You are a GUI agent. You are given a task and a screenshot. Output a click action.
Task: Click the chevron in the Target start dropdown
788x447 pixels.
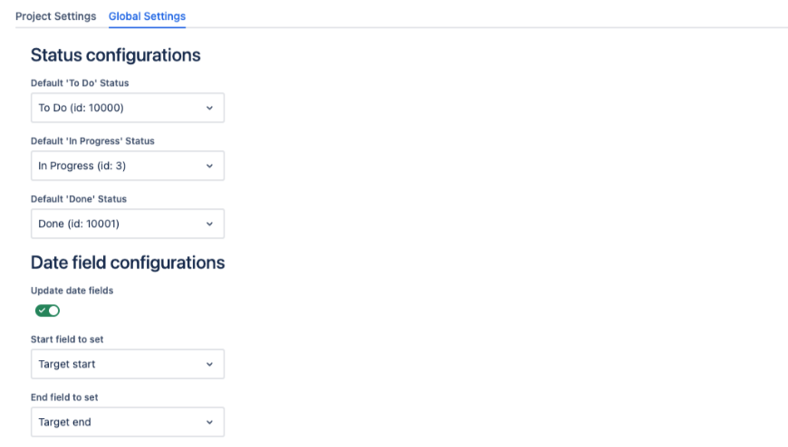[x=209, y=364]
